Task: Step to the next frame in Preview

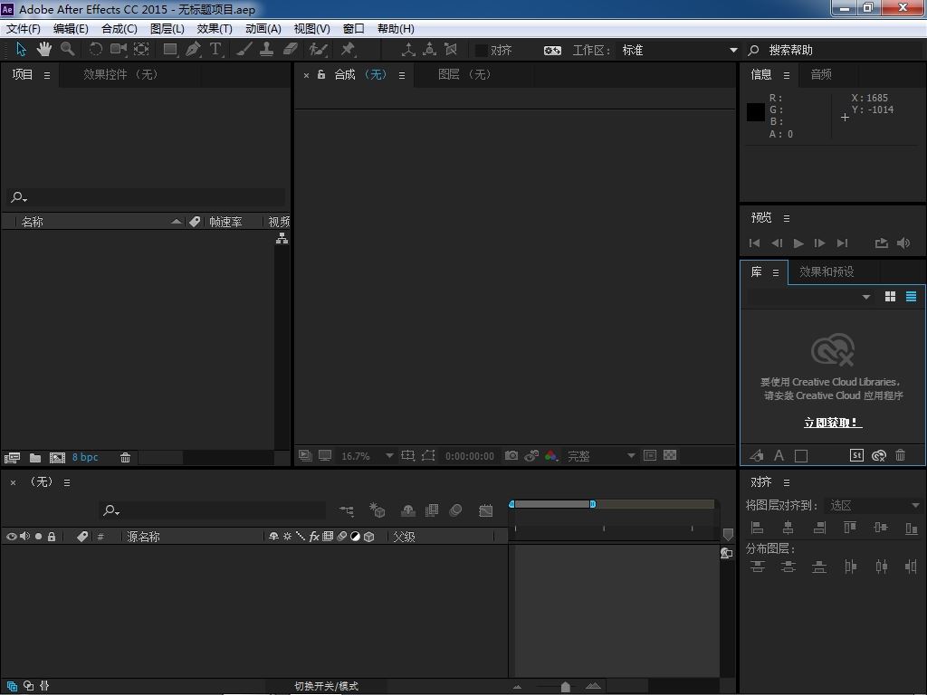Action: point(819,243)
